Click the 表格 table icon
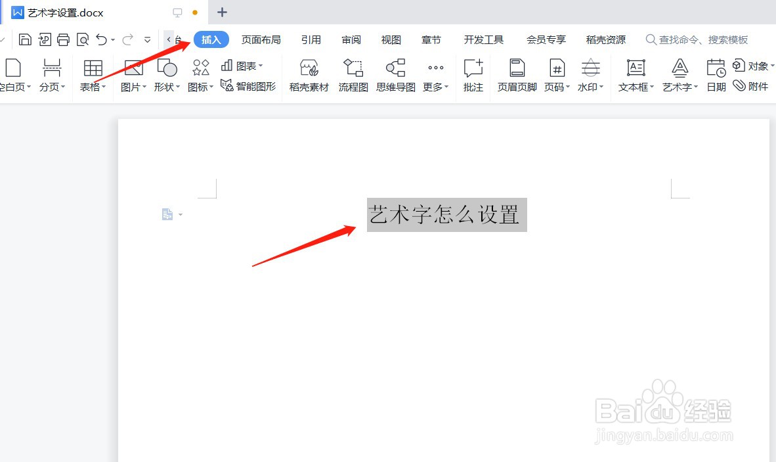The width and height of the screenshot is (776, 462). (x=93, y=68)
